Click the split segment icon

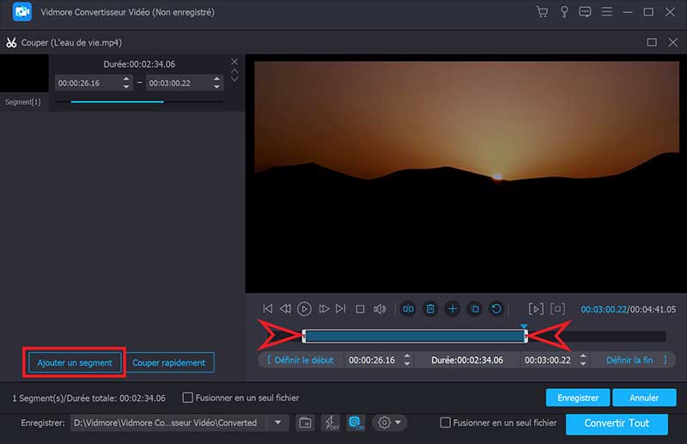point(409,308)
